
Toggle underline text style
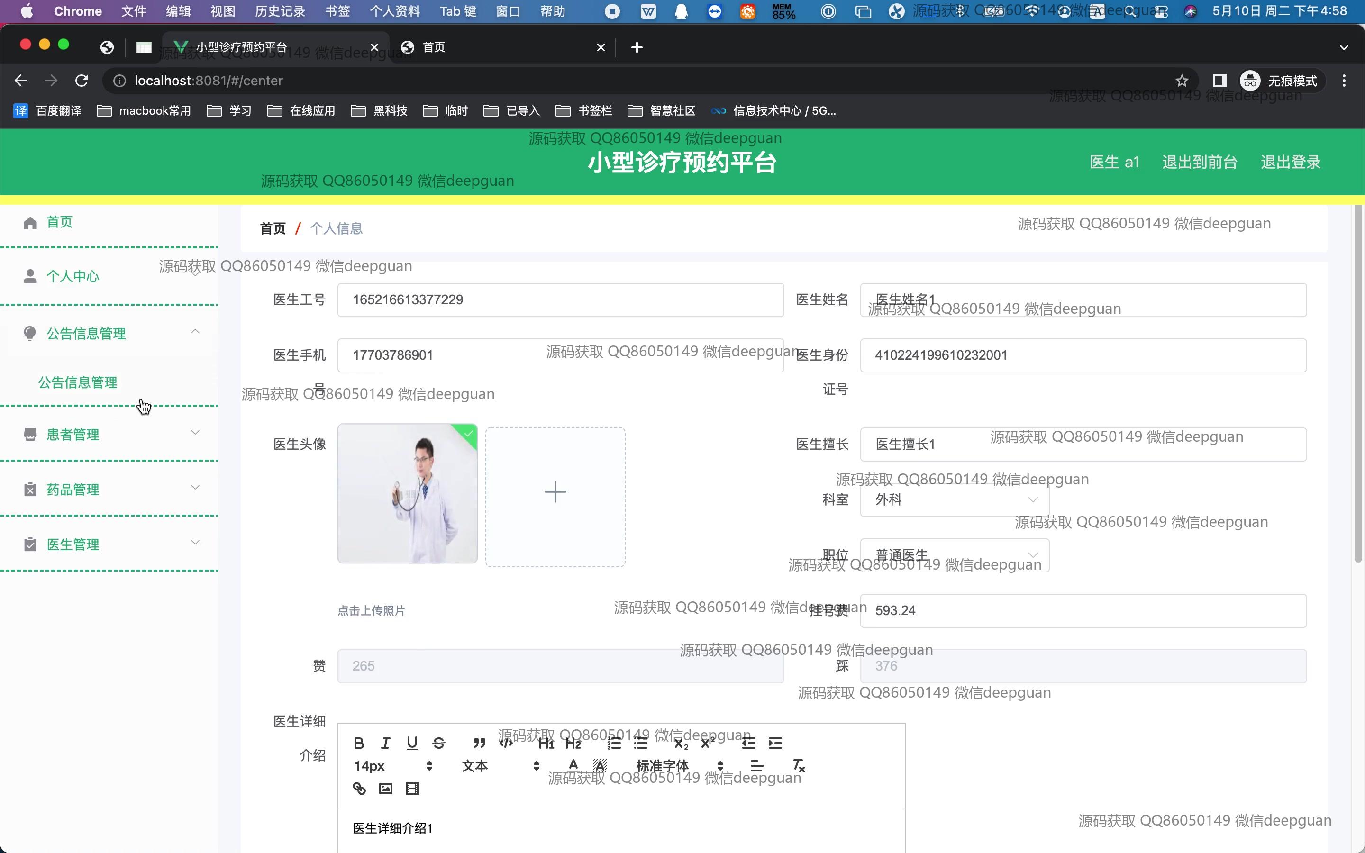click(x=412, y=743)
